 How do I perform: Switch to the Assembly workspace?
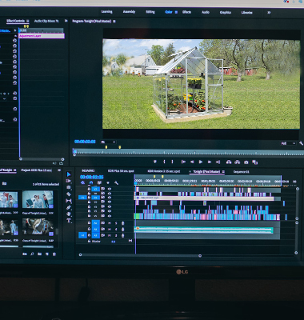129,12
